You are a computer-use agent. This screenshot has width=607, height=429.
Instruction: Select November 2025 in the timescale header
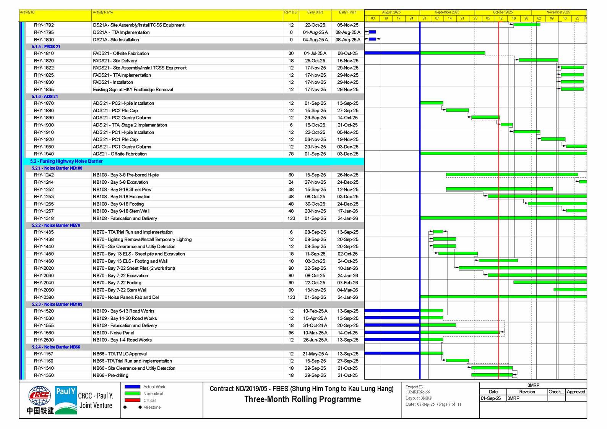558,13
